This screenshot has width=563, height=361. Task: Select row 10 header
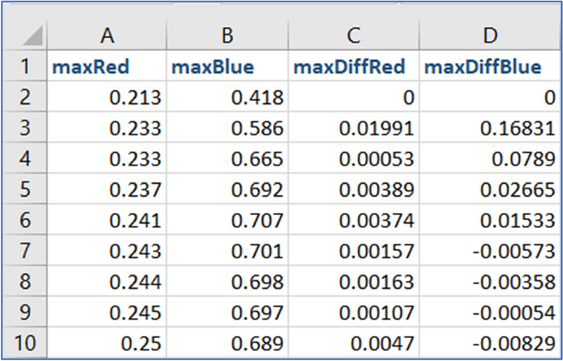25,343
